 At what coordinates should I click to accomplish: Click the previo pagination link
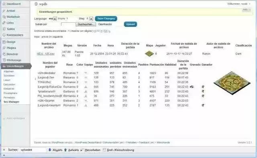click(x=45, y=37)
